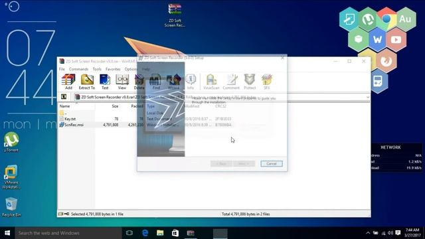The height and width of the screenshot is (239, 425).
Task: Open the volume control tray icon
Action: (x=390, y=233)
